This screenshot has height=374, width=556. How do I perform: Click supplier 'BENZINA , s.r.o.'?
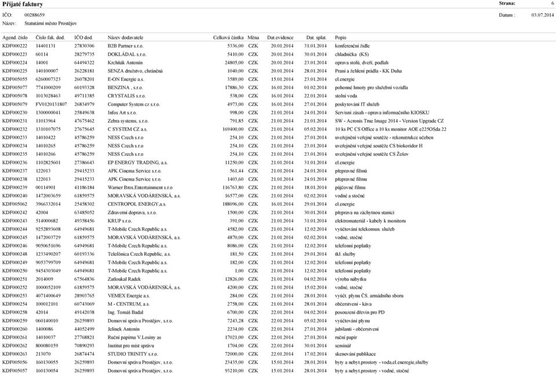click(x=125, y=87)
